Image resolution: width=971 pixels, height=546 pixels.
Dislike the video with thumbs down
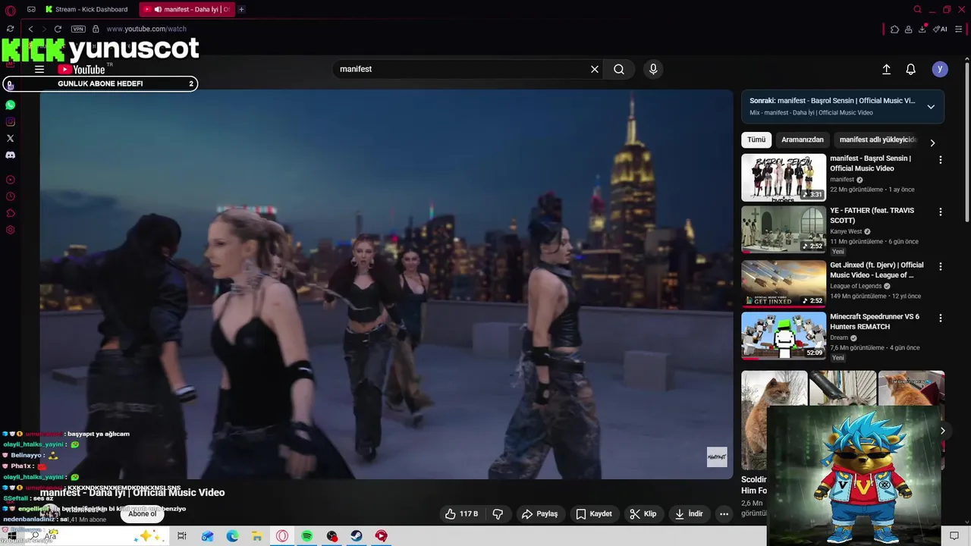(498, 514)
